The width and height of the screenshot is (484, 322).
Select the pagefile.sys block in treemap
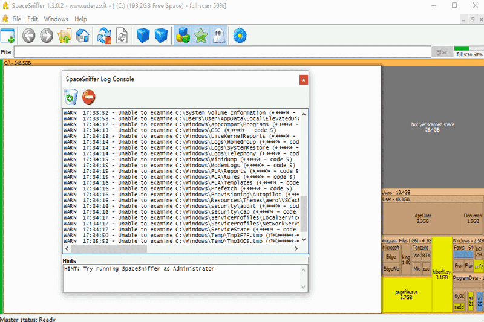[407, 294]
